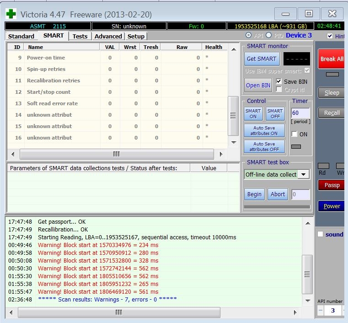Click SMART table scroll down arrow
The height and width of the screenshot is (323, 348).
[x=234, y=142]
